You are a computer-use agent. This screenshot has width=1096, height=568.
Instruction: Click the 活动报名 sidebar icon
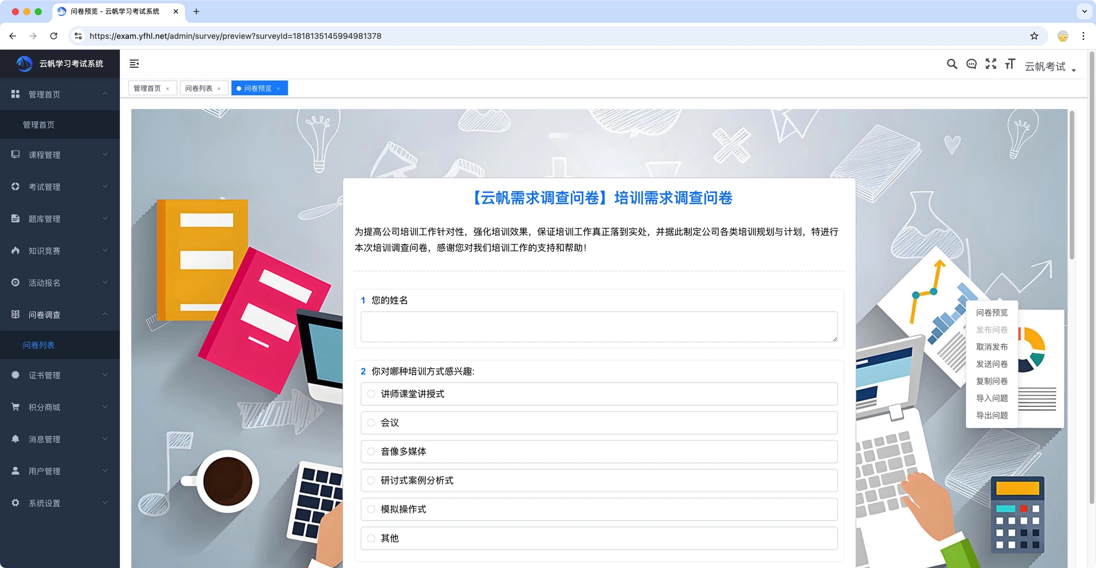[15, 283]
